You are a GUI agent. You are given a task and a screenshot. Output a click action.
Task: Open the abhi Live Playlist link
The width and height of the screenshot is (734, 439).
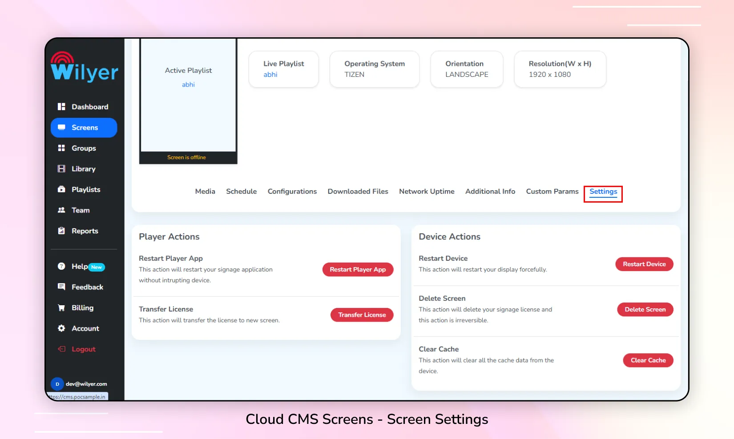[x=270, y=74]
